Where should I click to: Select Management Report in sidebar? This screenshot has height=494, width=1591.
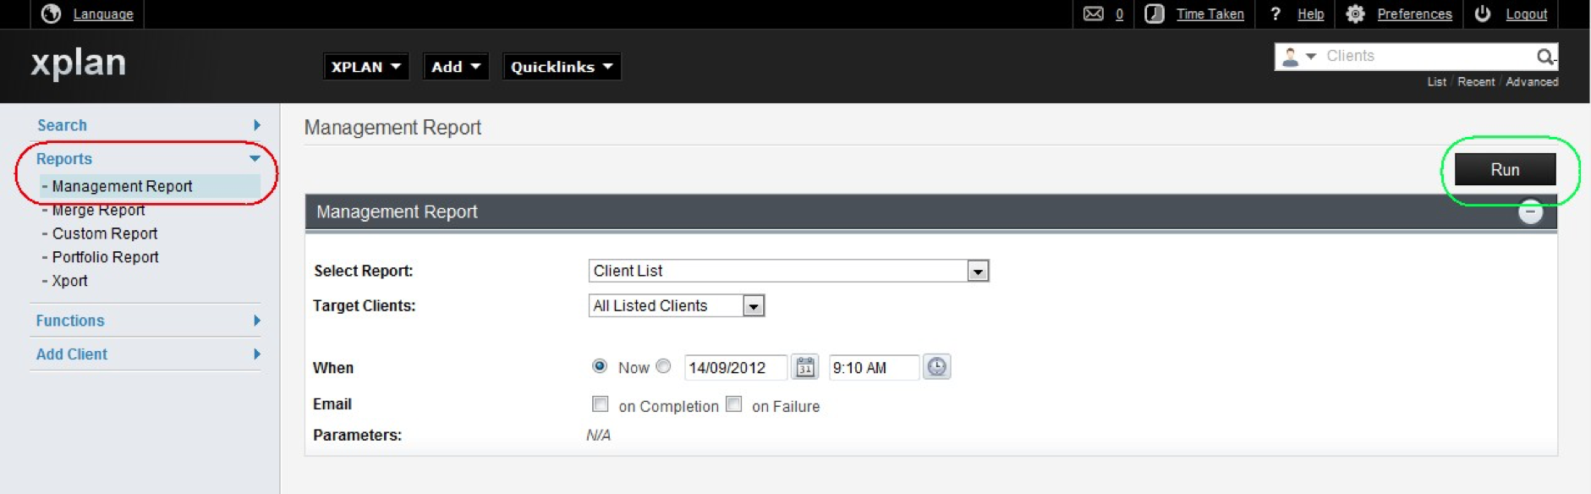122,186
